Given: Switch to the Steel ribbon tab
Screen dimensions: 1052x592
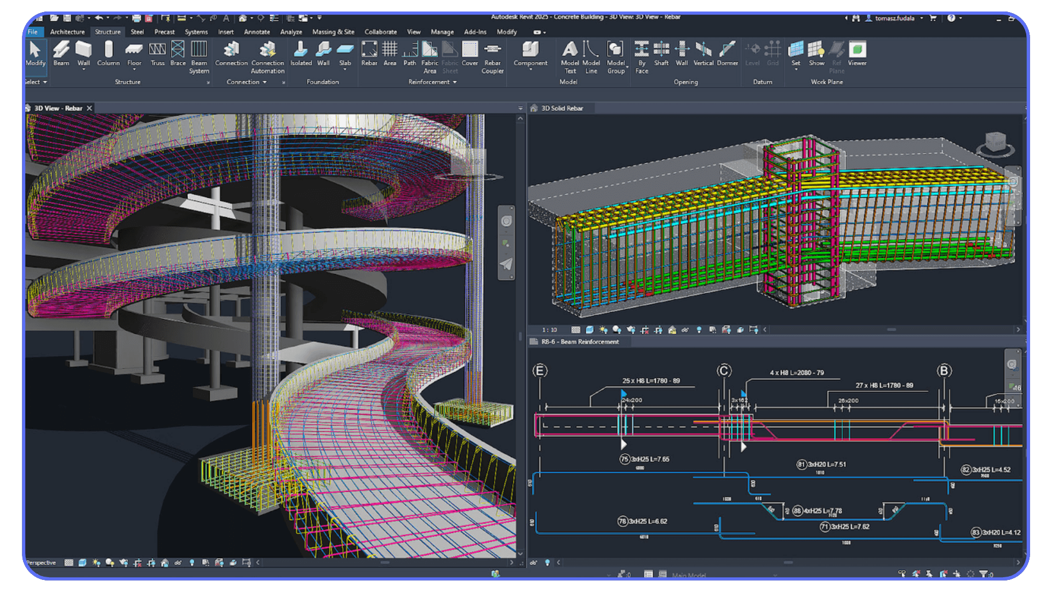Looking at the screenshot, I should 137,32.
